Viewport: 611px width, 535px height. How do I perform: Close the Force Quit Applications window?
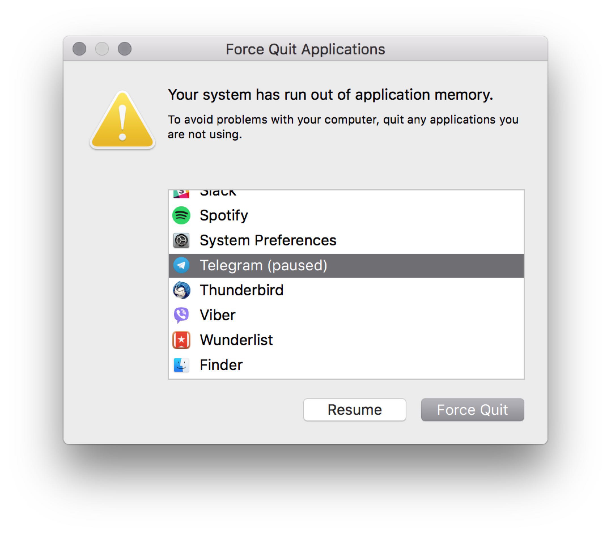pos(79,49)
